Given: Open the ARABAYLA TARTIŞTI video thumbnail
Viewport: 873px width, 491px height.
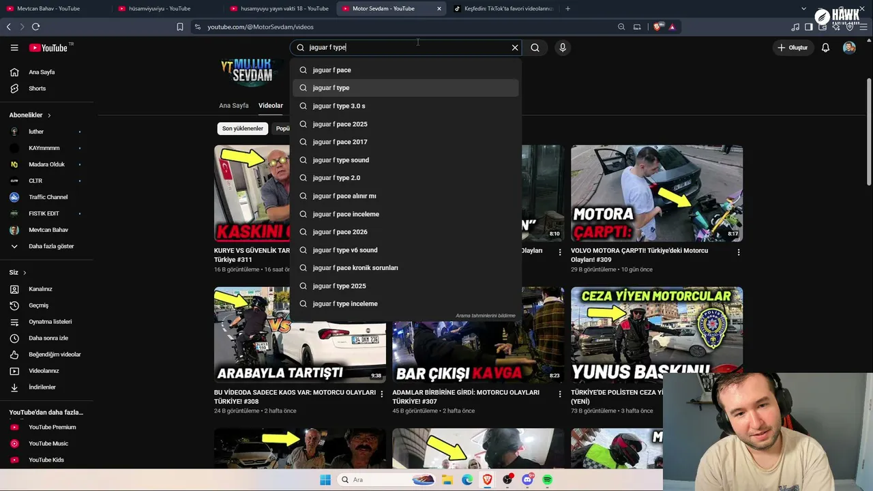Looking at the screenshot, I should click(300, 335).
